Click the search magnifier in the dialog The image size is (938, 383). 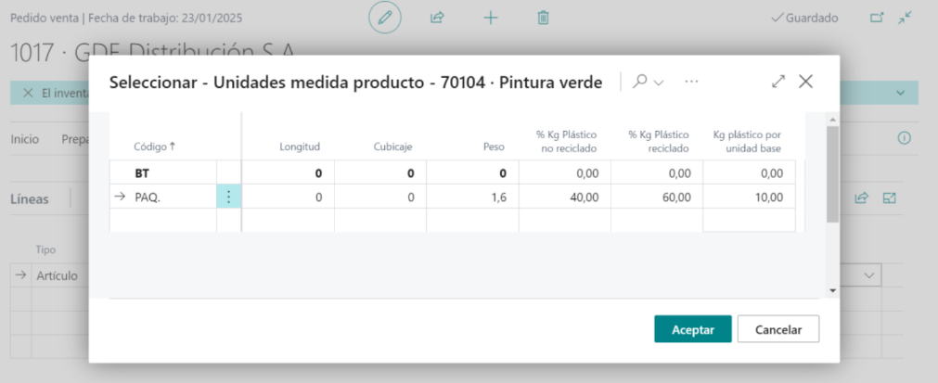click(639, 82)
